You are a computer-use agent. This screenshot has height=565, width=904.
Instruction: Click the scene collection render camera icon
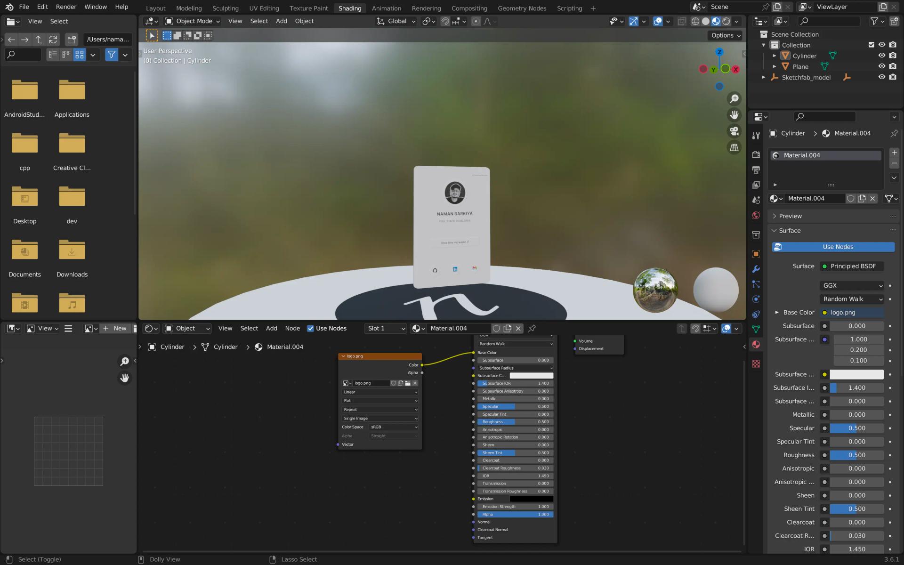(x=894, y=44)
